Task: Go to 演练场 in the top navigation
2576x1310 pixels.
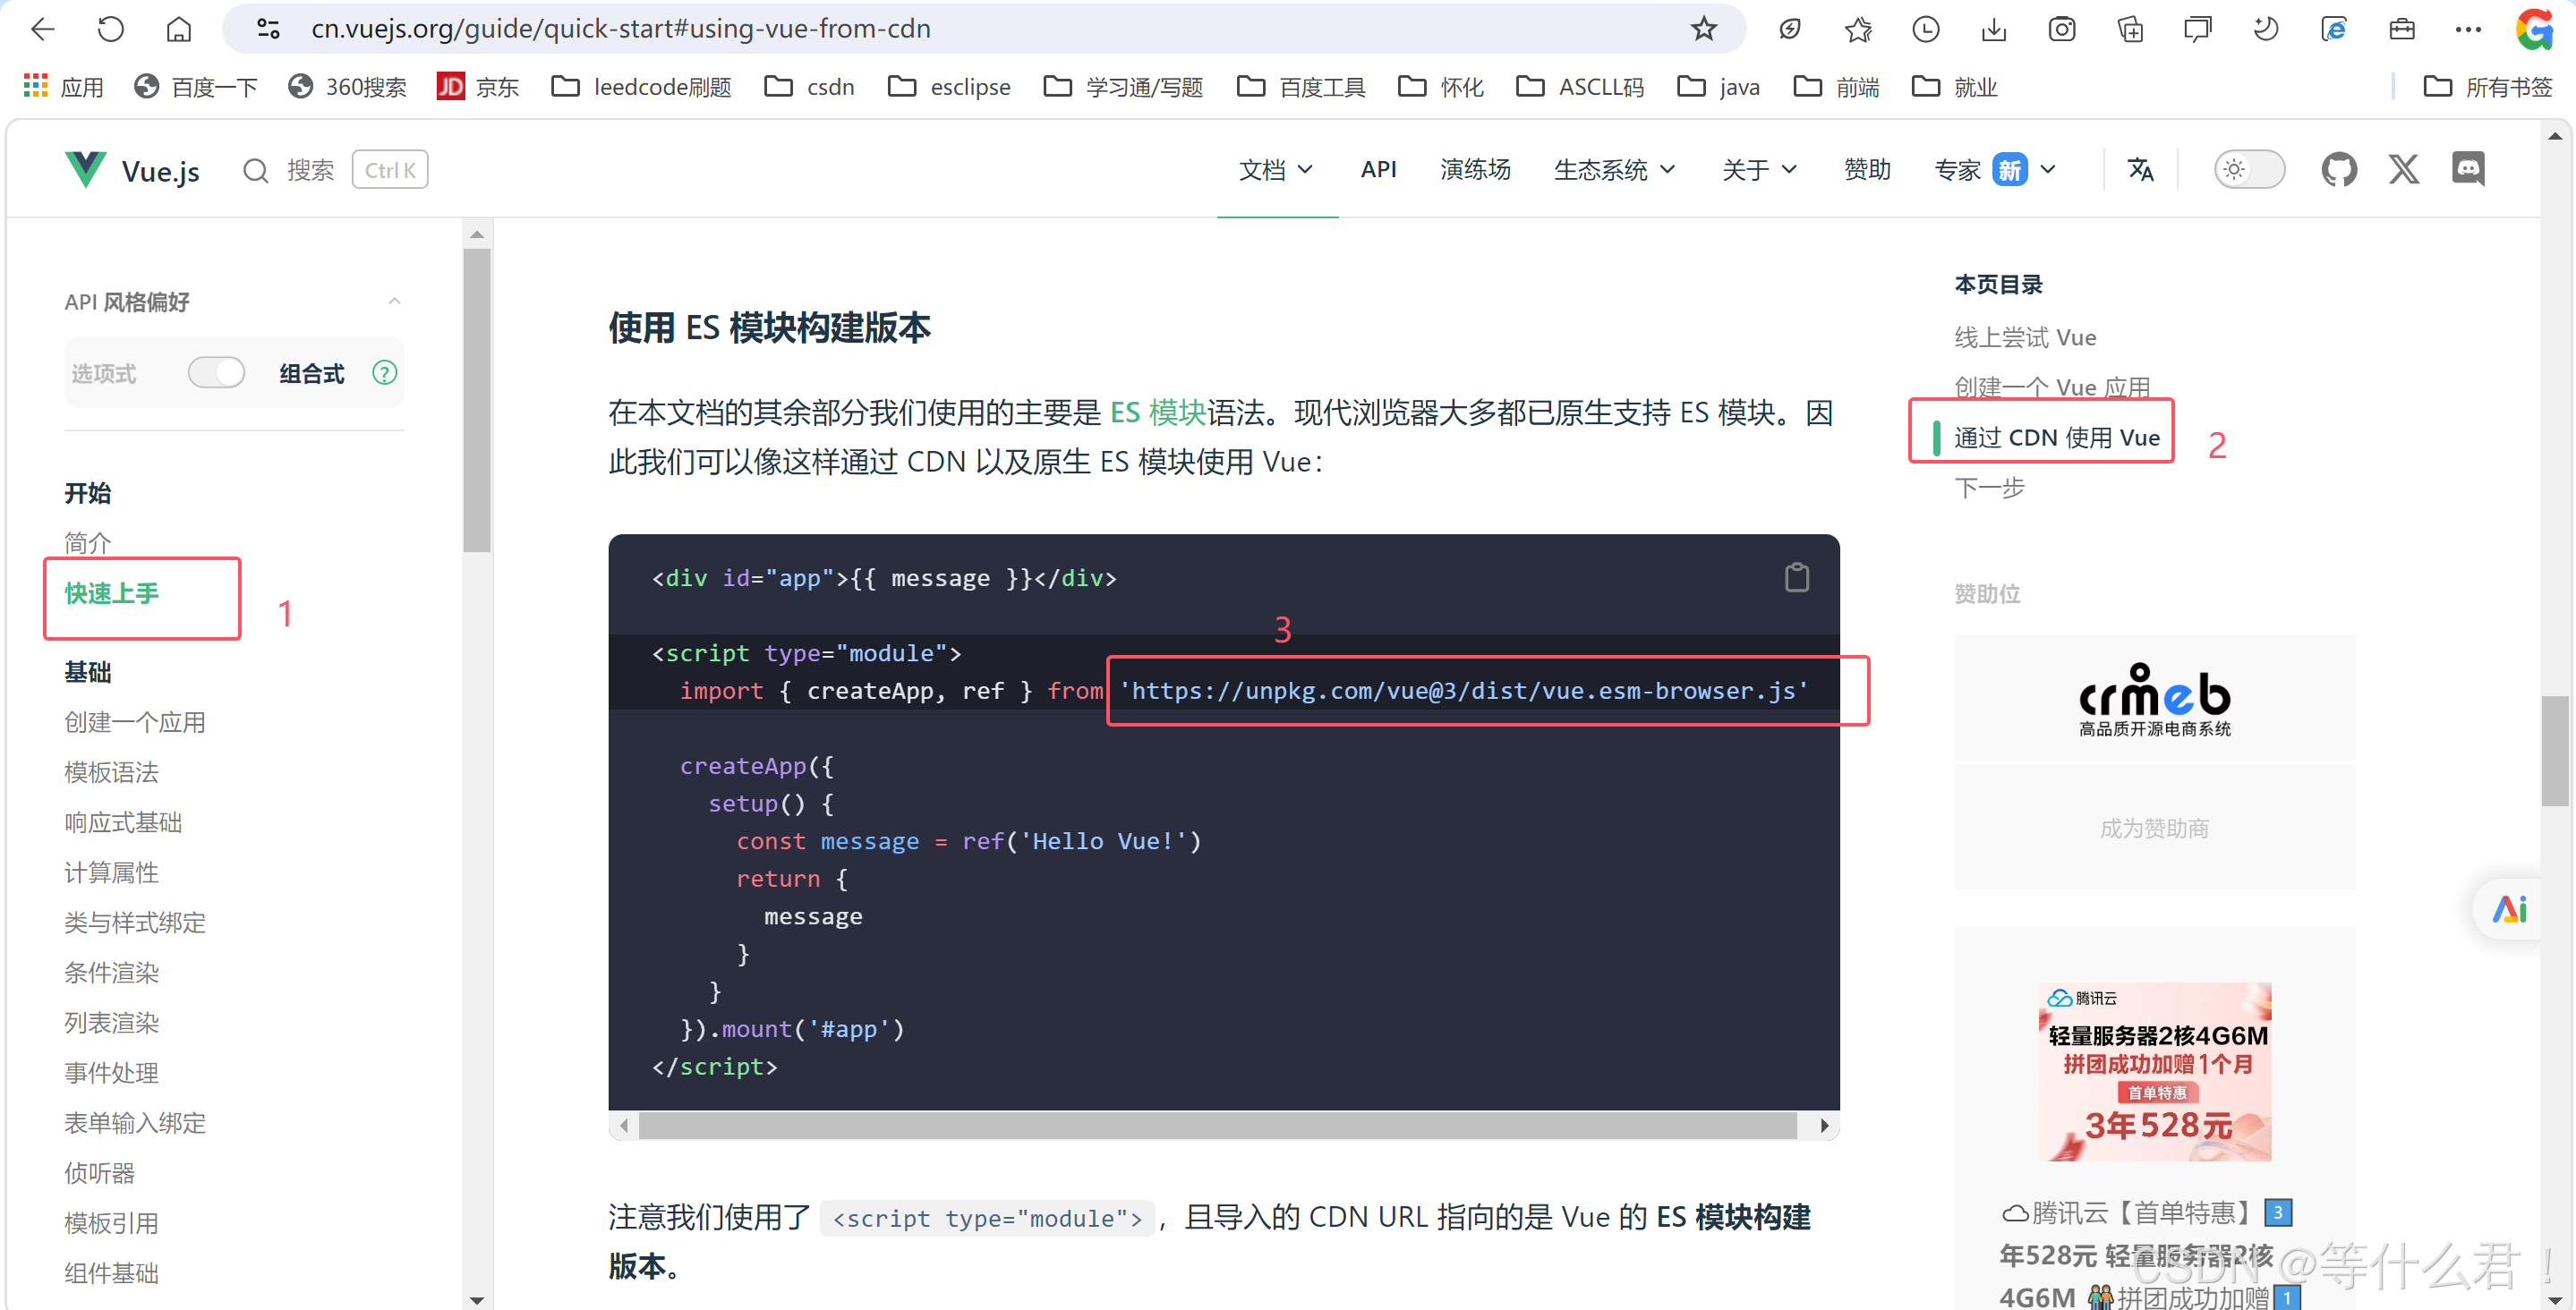Action: pyautogui.click(x=1474, y=170)
